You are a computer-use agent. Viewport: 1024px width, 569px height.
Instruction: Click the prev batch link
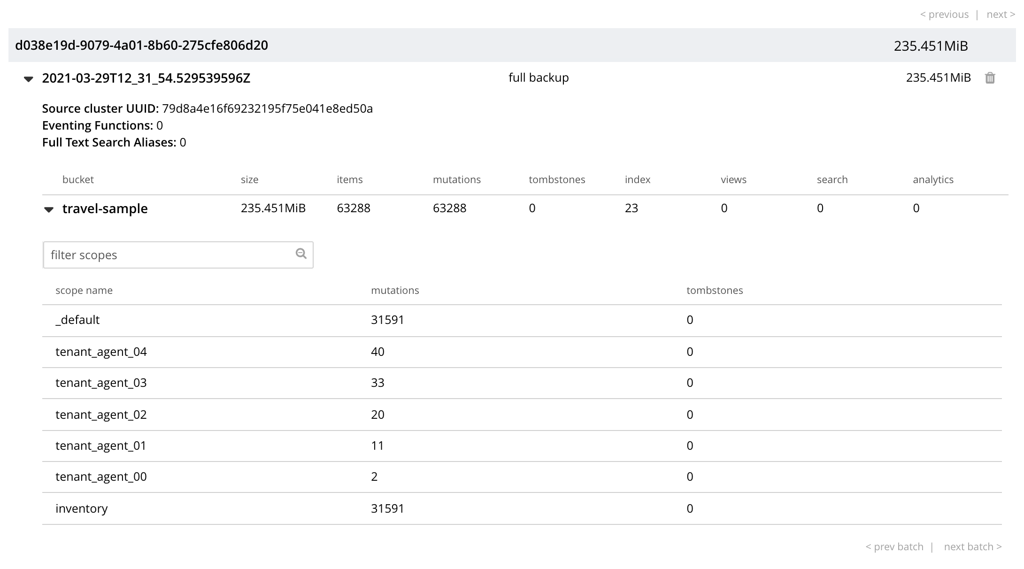(x=894, y=546)
